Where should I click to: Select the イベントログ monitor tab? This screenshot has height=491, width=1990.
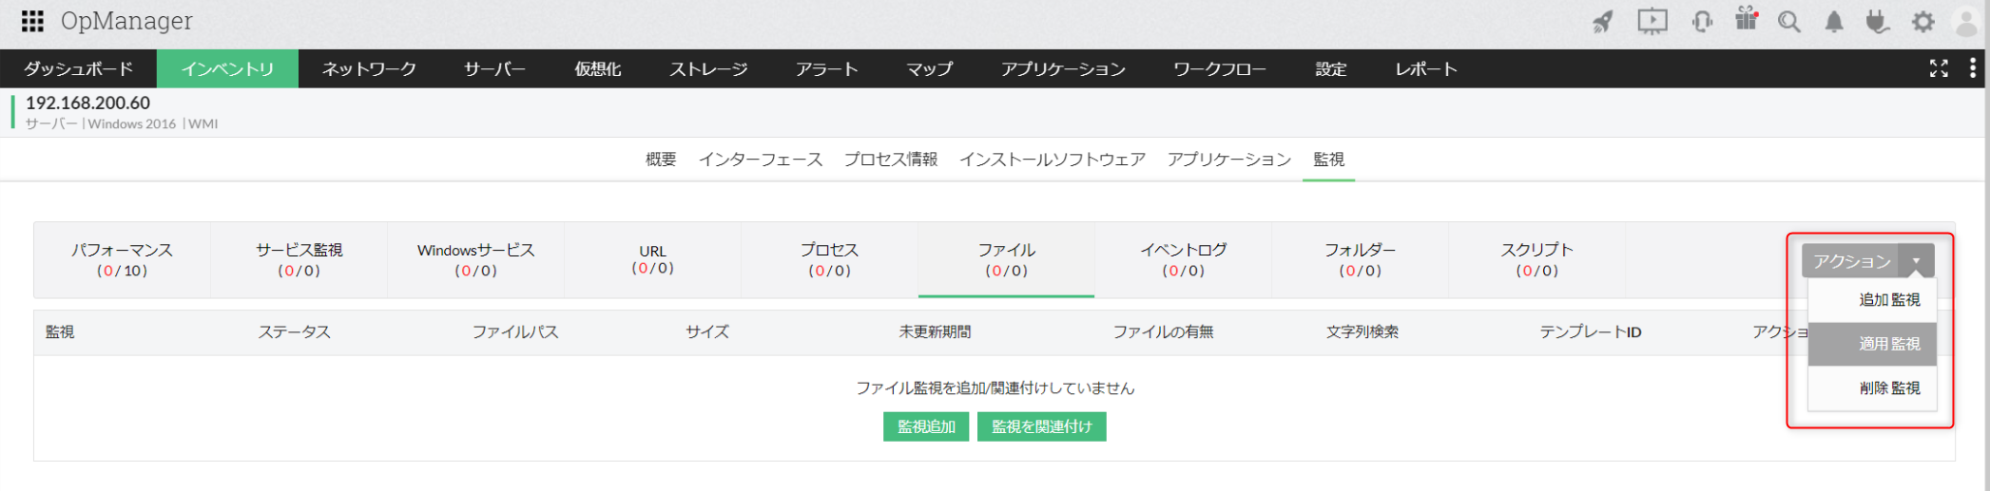click(1183, 259)
